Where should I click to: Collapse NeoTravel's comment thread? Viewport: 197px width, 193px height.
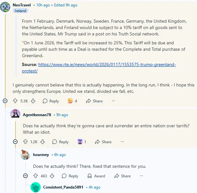point(5,101)
